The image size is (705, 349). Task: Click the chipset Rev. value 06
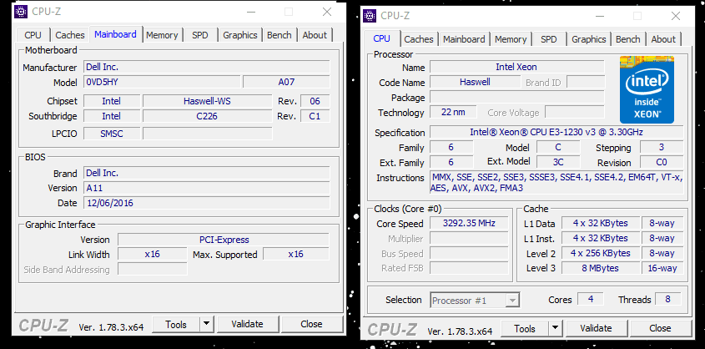[315, 101]
